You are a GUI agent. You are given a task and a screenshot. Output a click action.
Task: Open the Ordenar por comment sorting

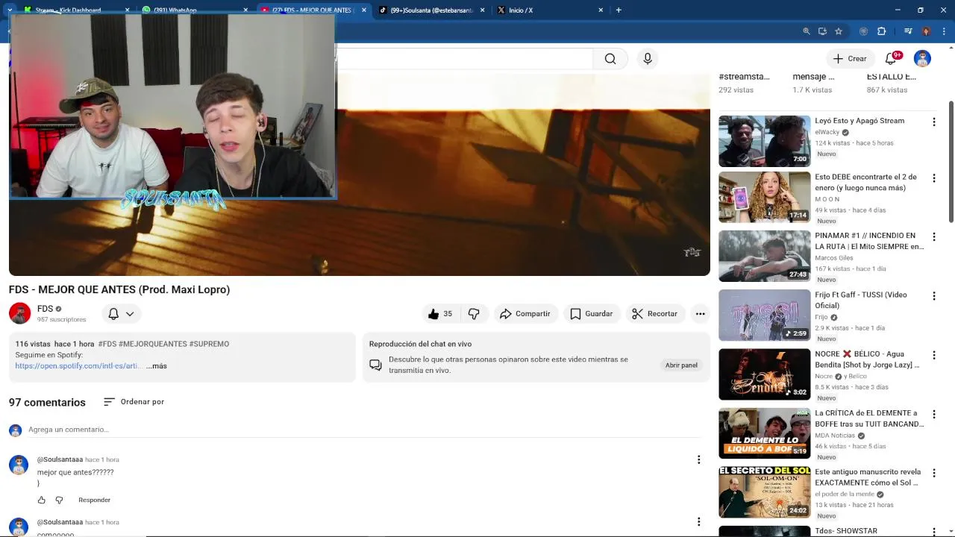[134, 402]
